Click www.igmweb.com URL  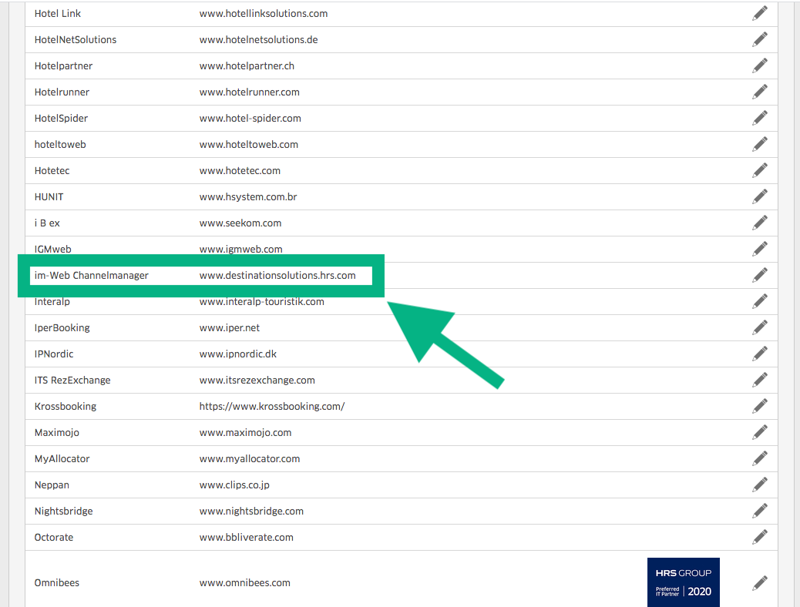click(240, 249)
